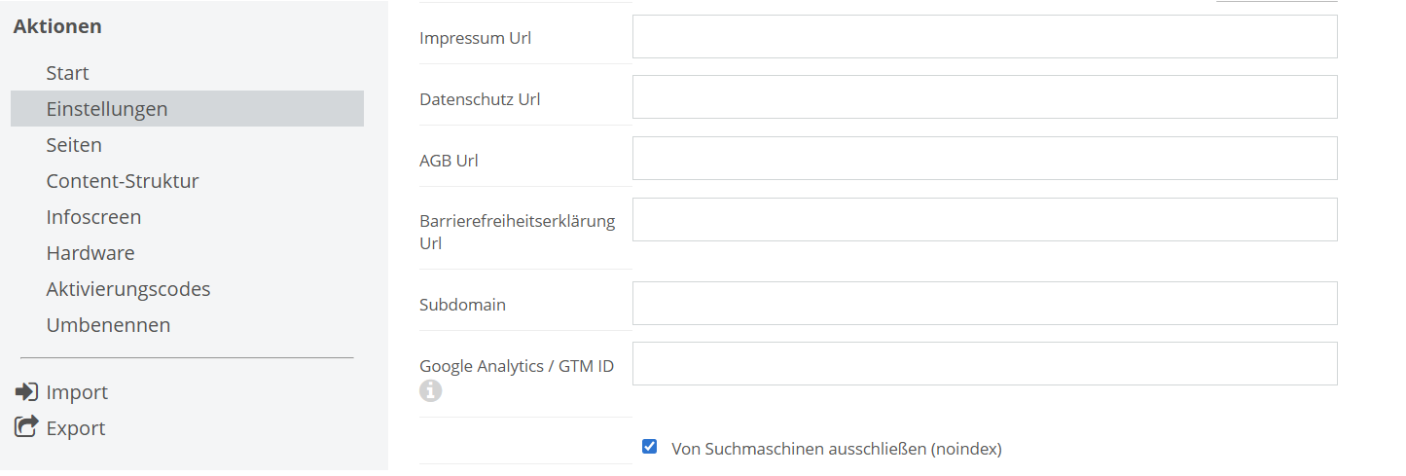Focus the Datenschutz Url text field

coord(985,97)
